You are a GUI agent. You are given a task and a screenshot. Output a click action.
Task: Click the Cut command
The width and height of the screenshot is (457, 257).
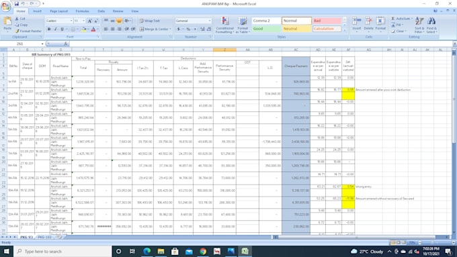click(x=20, y=19)
